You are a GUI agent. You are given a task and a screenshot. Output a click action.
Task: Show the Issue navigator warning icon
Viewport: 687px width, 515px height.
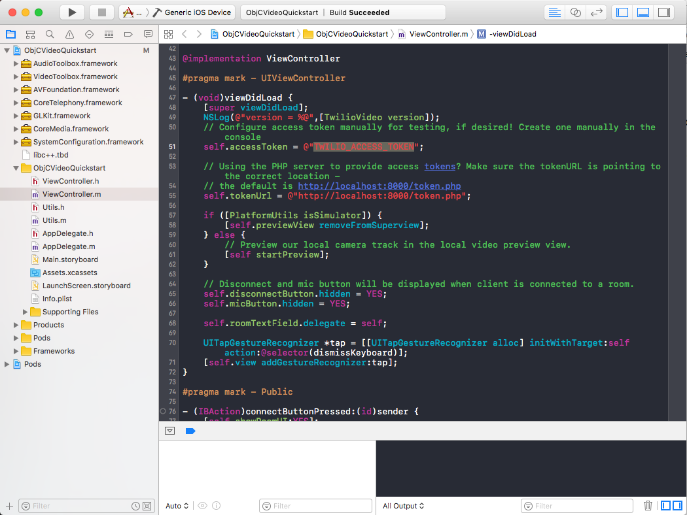(69, 34)
